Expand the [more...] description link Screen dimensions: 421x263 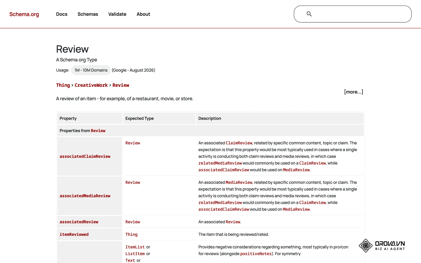point(354,92)
